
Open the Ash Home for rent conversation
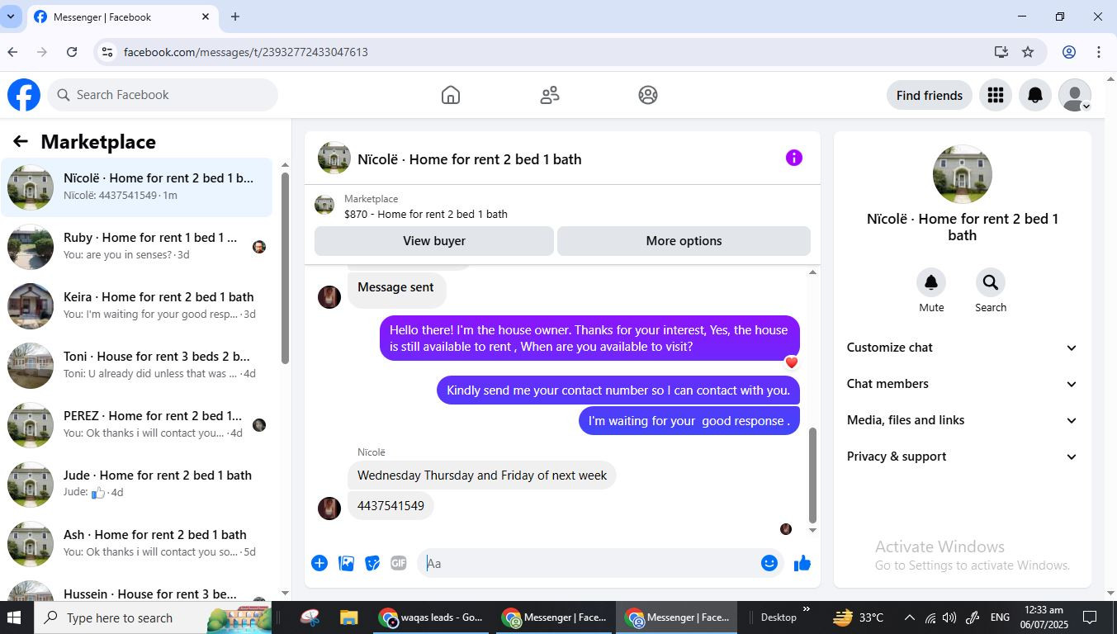(136, 544)
